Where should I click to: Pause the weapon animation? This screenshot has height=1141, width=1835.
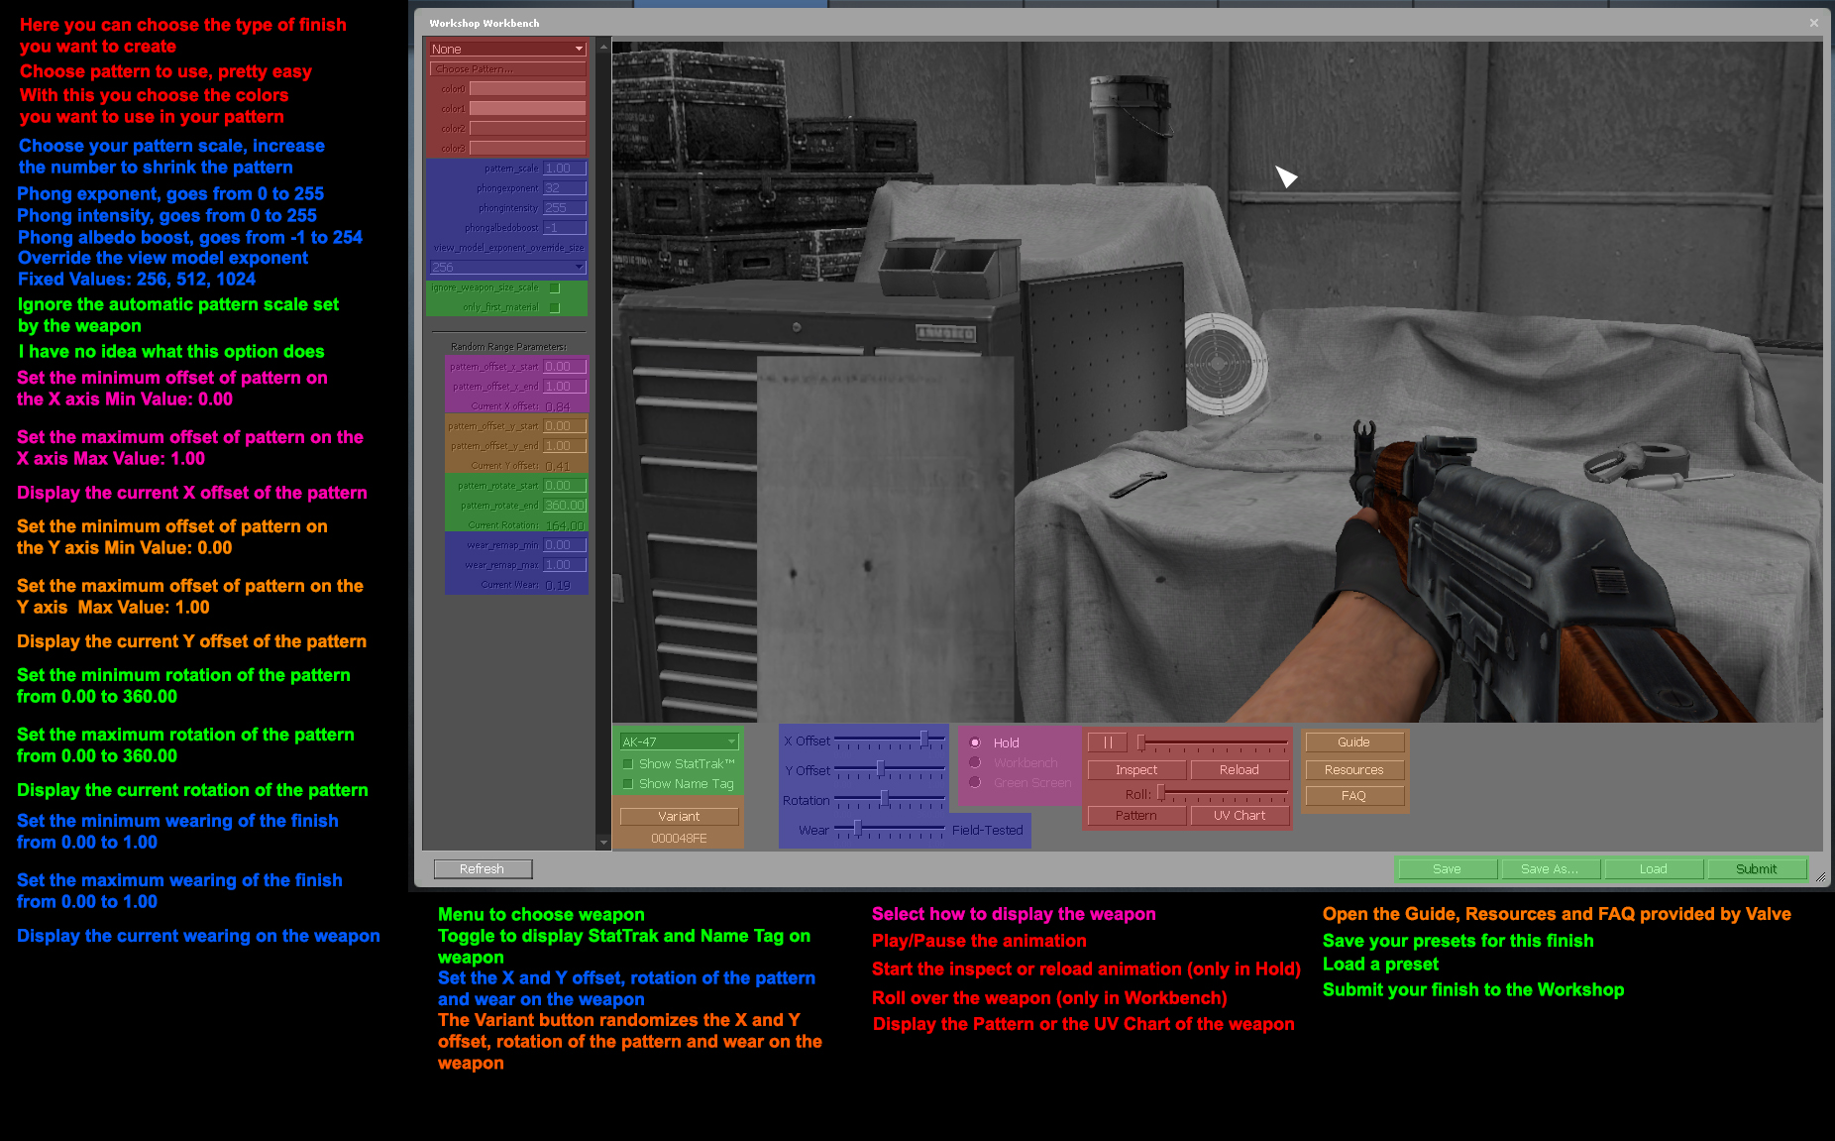[x=1108, y=742]
